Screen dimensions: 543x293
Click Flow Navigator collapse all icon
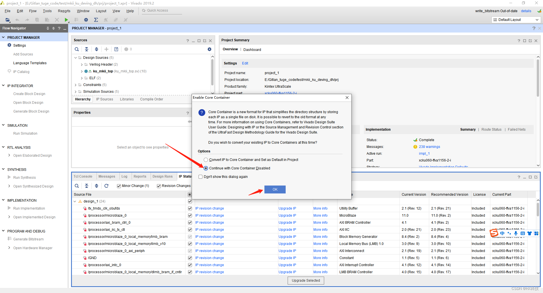pyautogui.click(x=48, y=28)
